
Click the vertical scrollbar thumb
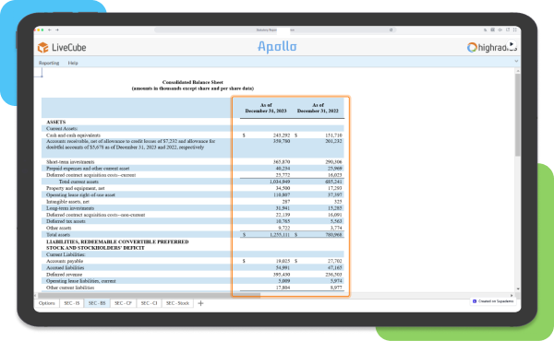pos(518,114)
